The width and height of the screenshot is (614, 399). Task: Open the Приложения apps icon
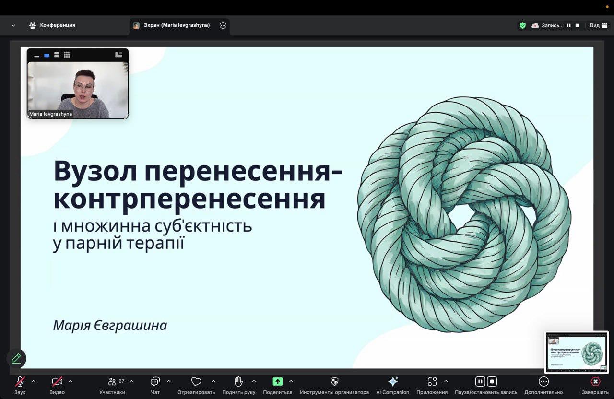coord(432,382)
